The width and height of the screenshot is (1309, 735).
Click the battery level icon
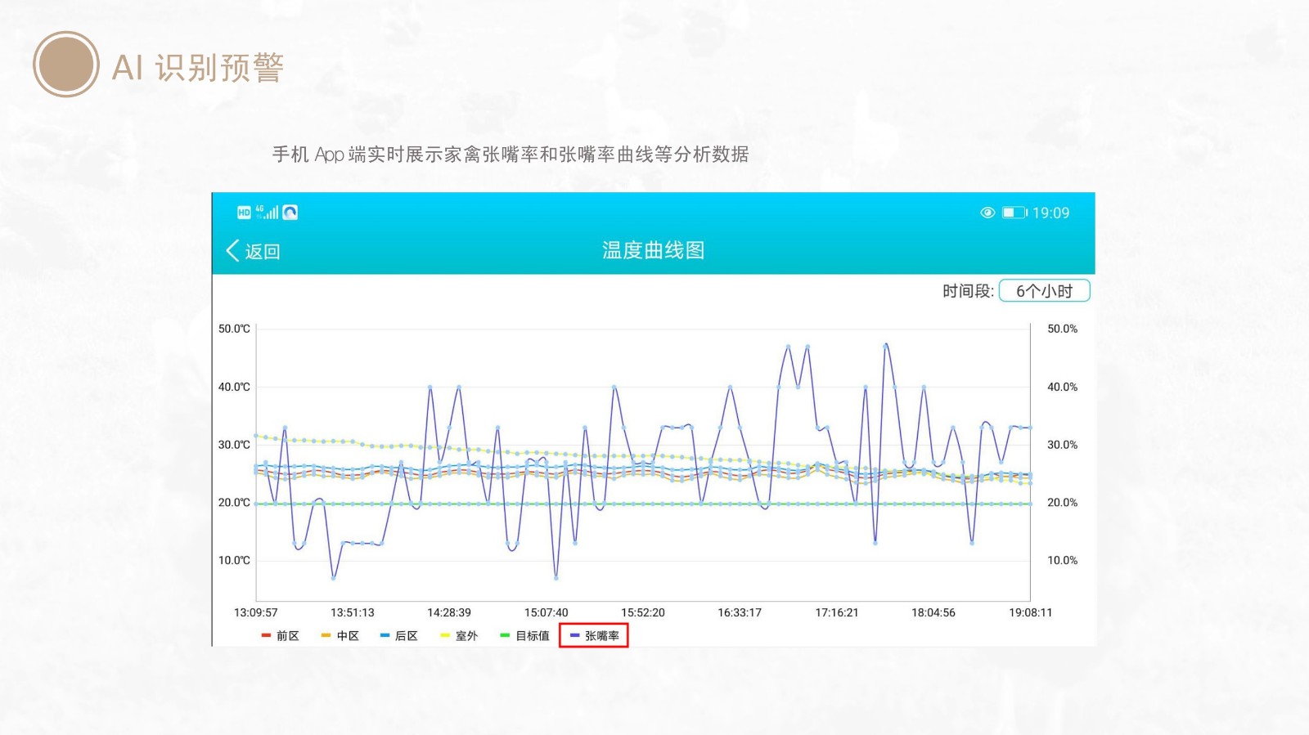point(1014,213)
